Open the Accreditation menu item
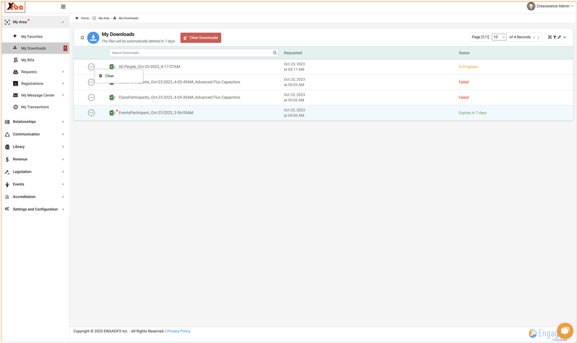 36,197
